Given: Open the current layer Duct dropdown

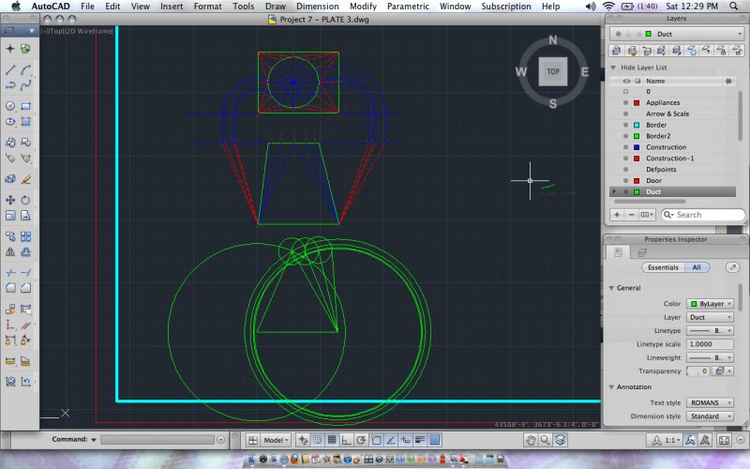Looking at the screenshot, I should tap(676, 34).
